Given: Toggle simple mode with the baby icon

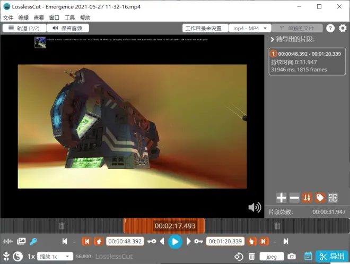Looking at the screenshot, I should click(6, 257).
